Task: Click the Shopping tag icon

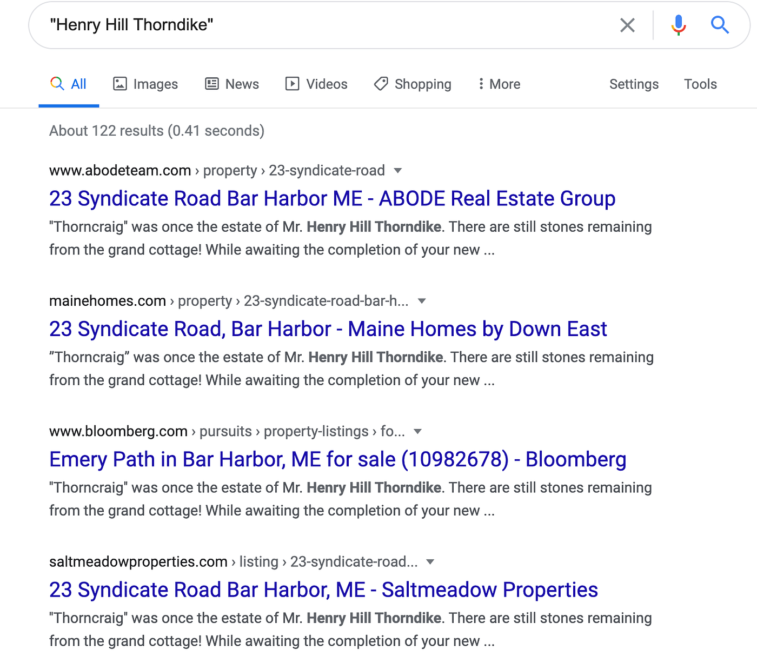Action: point(381,84)
